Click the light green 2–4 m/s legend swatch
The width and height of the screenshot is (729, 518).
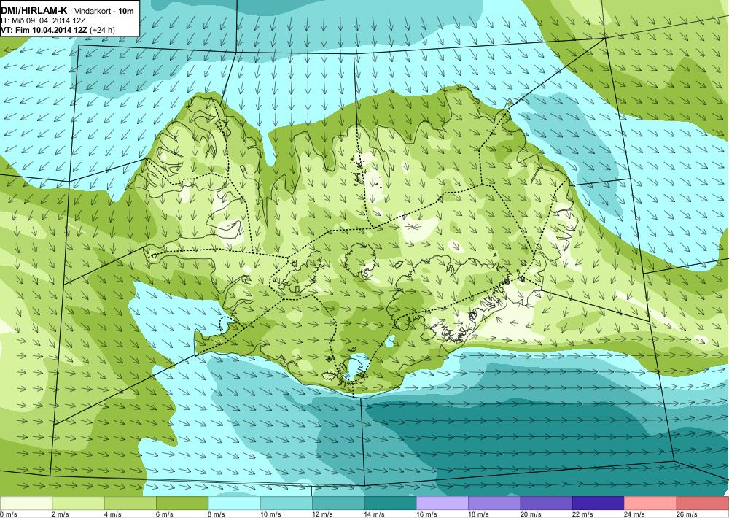coord(78,503)
